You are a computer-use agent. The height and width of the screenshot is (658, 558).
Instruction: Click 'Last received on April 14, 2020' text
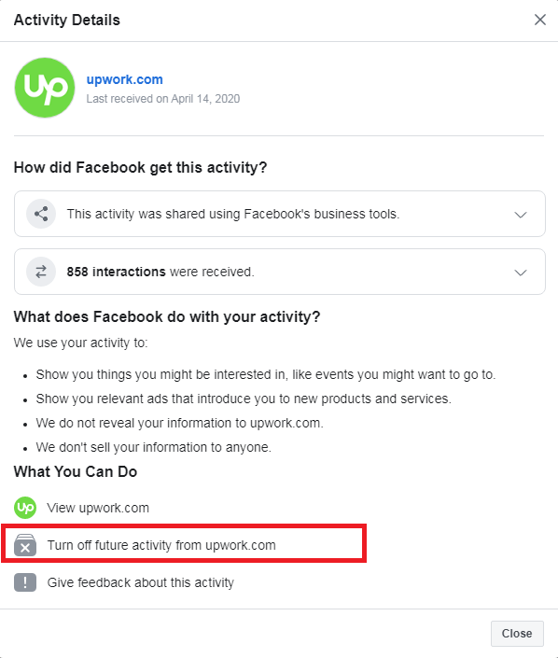pos(163,99)
